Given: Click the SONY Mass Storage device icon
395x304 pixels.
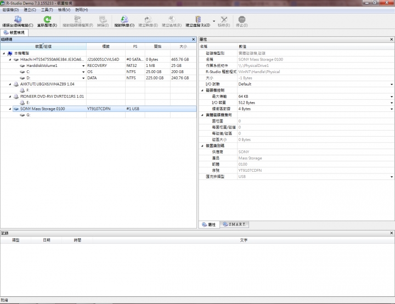Looking at the screenshot, I should pyautogui.click(x=16, y=109).
